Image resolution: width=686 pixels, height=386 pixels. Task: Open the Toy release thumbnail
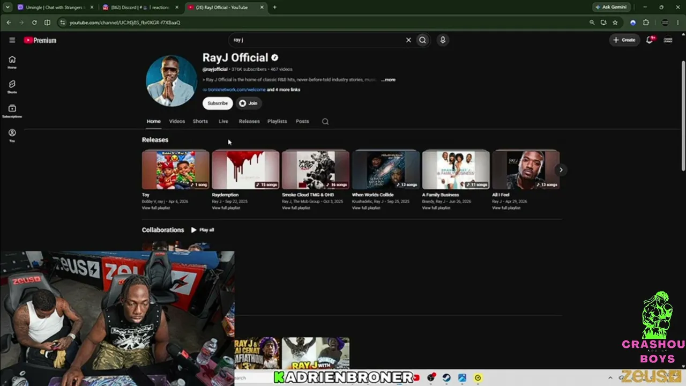(x=176, y=169)
